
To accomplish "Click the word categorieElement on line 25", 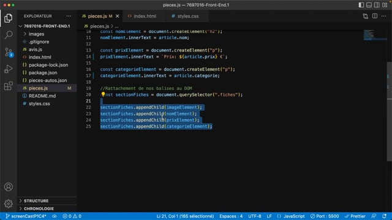I will click(187, 127).
